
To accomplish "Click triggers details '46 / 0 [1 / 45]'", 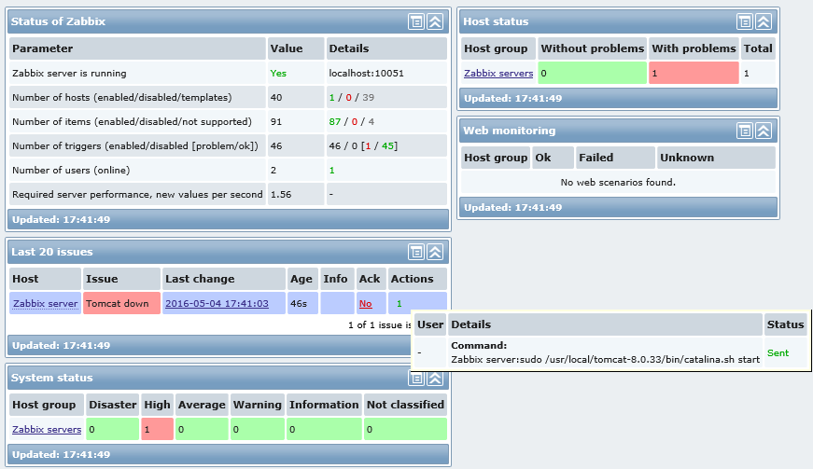I will point(363,146).
